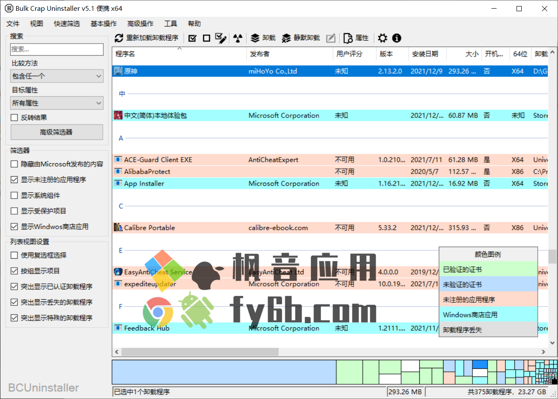The height and width of the screenshot is (399, 558).
Task: Click the Windows商店应用 legend swatch
Action: [488, 315]
